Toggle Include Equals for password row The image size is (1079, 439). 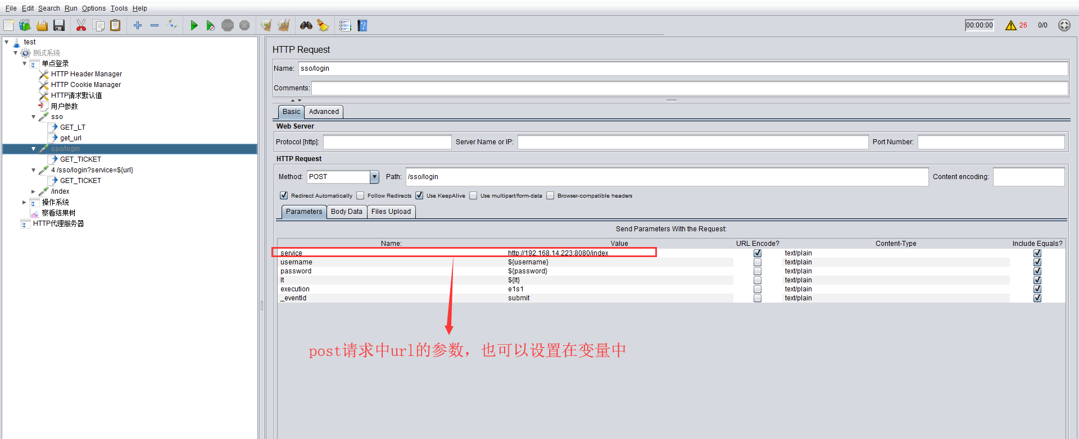point(1037,271)
